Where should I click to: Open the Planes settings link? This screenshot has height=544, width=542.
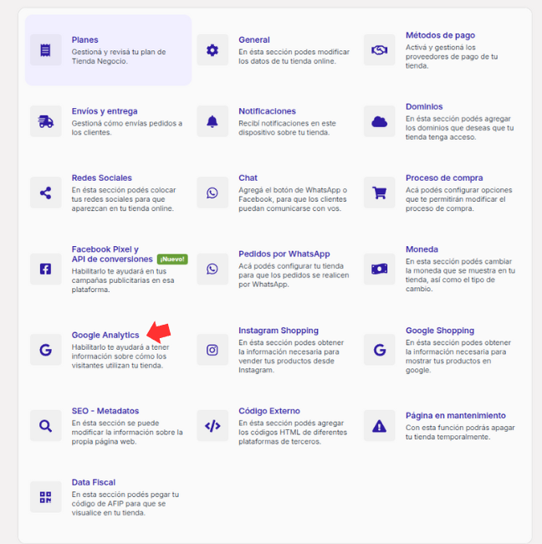[x=84, y=40]
